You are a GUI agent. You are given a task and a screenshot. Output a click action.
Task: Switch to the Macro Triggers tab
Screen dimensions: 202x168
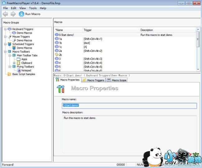point(93,80)
